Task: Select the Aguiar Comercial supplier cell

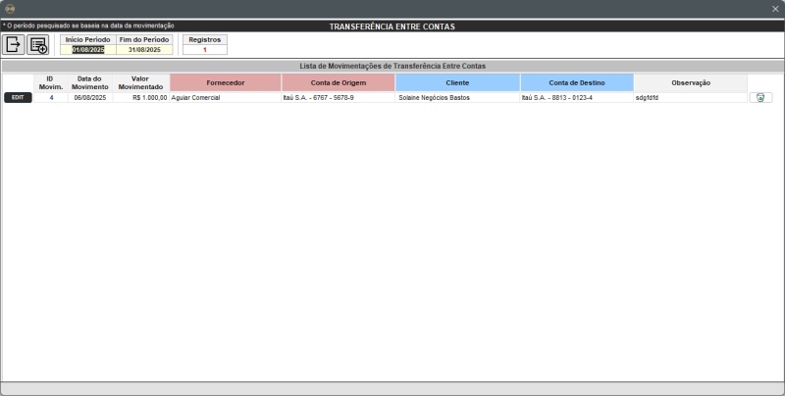Action: point(225,98)
